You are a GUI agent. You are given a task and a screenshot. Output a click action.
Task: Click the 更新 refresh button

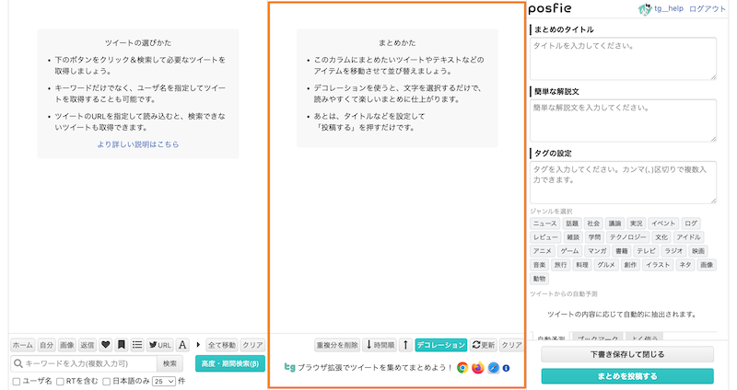coord(484,345)
